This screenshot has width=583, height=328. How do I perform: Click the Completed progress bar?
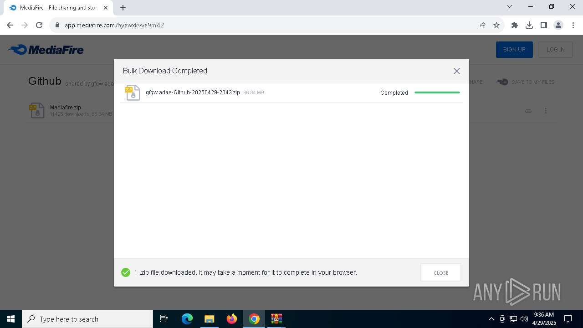pos(437,92)
